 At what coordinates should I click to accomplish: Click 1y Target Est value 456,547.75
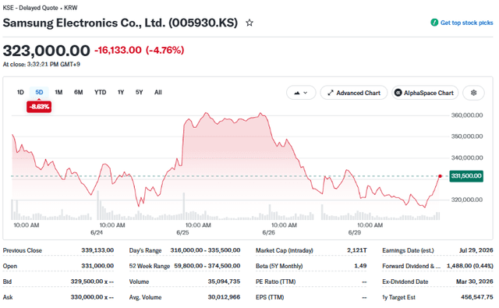pyautogui.click(x=477, y=297)
